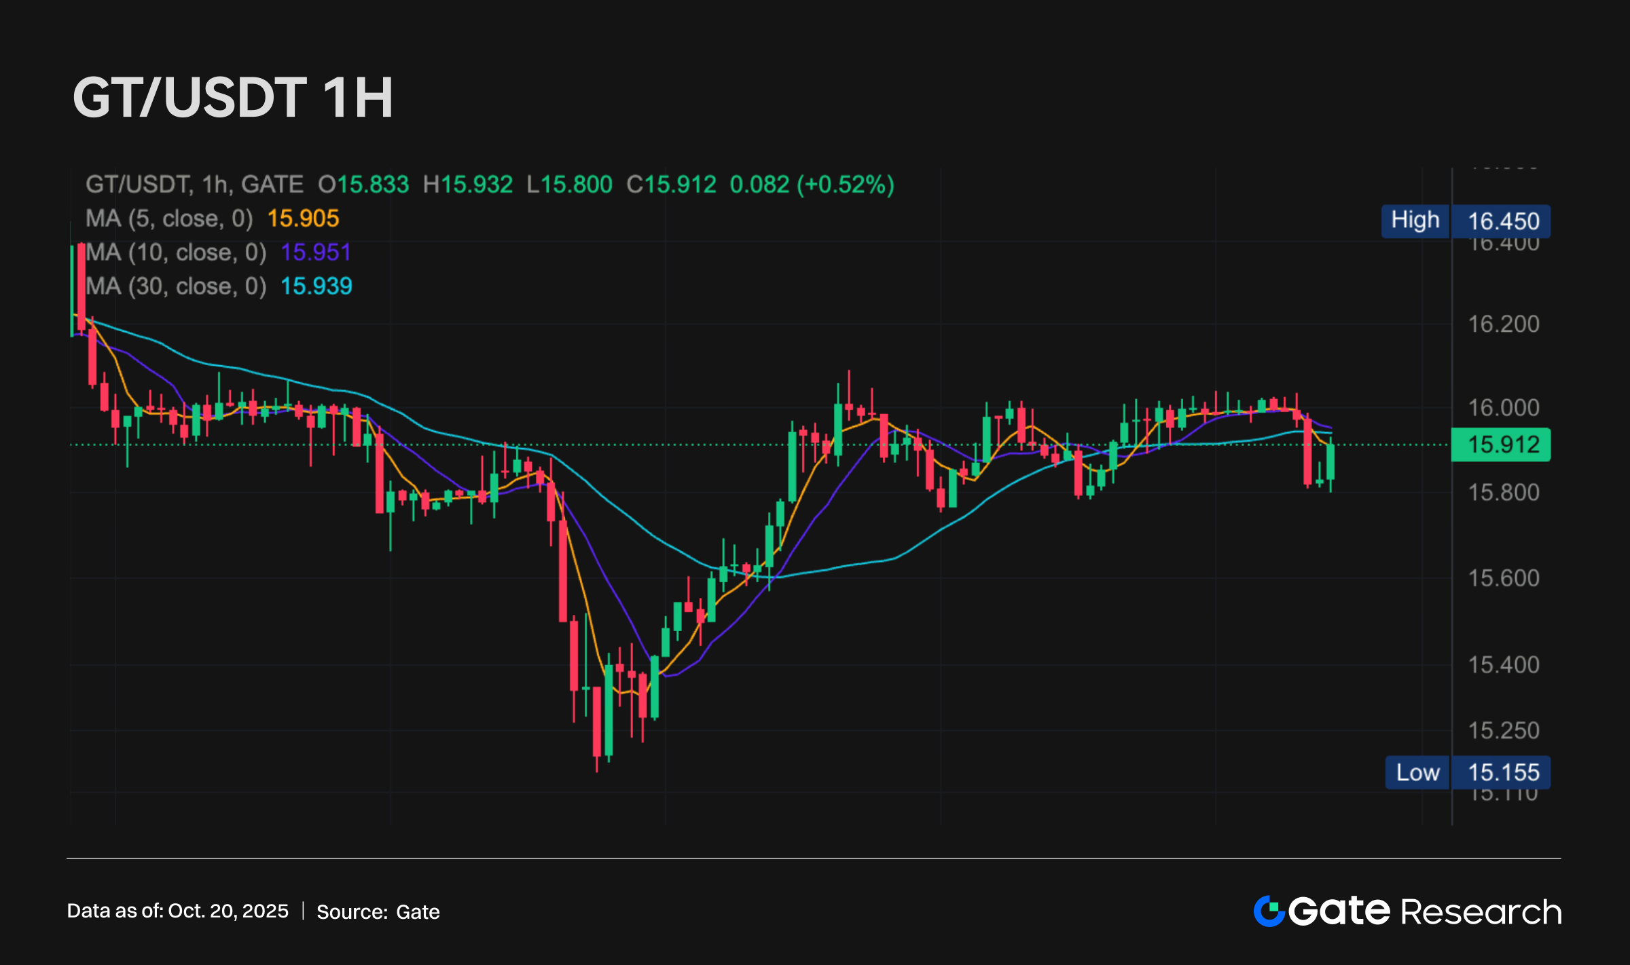Viewport: 1630px width, 965px height.
Task: Click the High 16.450 price label
Action: tap(1466, 221)
